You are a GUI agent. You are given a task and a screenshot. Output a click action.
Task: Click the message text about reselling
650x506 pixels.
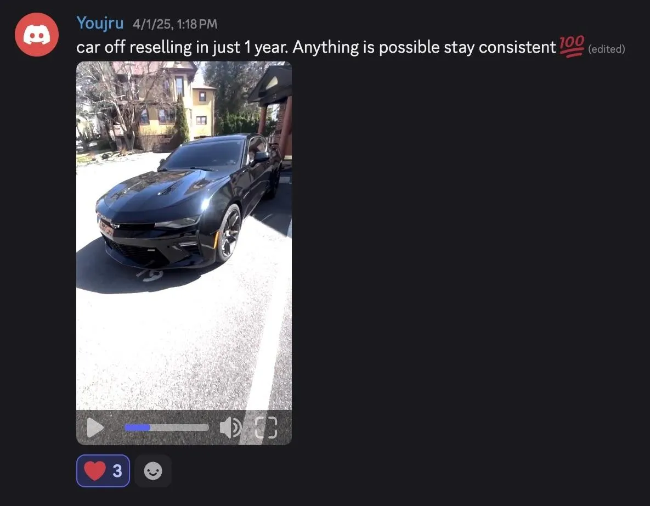[316, 47]
